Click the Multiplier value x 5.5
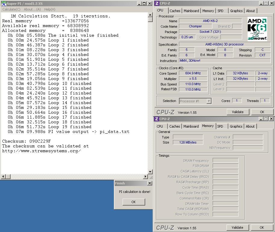The image size is (275, 232). point(193,79)
